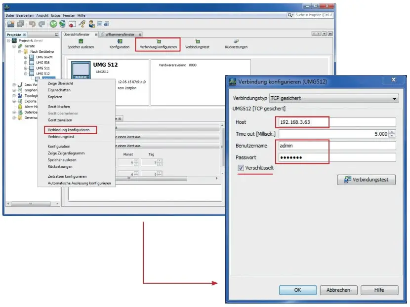
Task: Close the Übersichtsfenster tab with its x
Action: [96, 35]
